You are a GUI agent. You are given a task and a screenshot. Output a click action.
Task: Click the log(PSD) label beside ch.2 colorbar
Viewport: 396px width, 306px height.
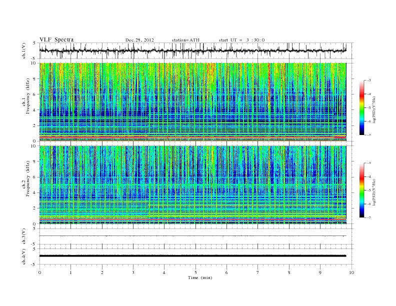pyautogui.click(x=374, y=192)
